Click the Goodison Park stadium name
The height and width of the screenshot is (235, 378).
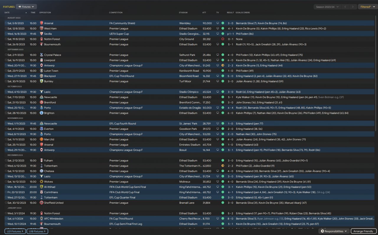click(x=188, y=129)
